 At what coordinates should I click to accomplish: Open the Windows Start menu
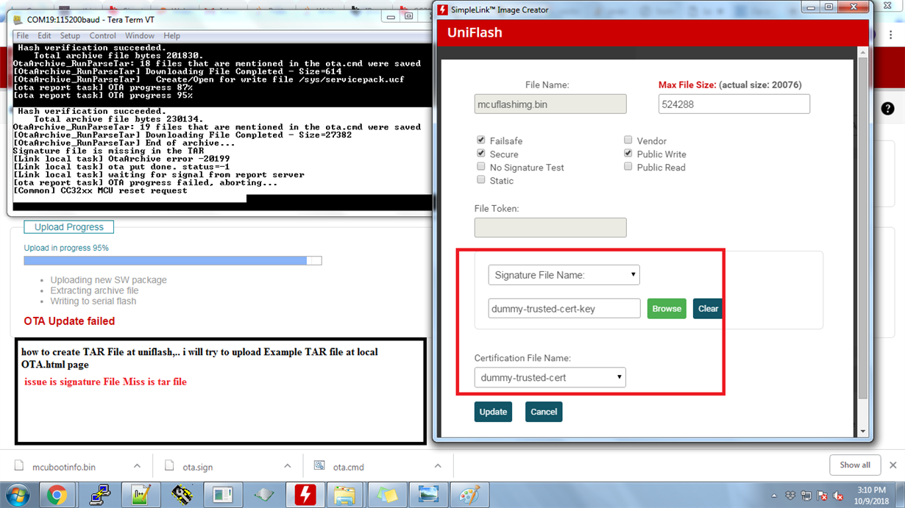point(16,495)
